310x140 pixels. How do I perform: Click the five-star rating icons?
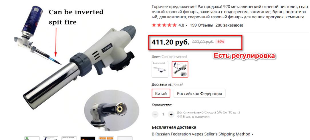pos(164,25)
